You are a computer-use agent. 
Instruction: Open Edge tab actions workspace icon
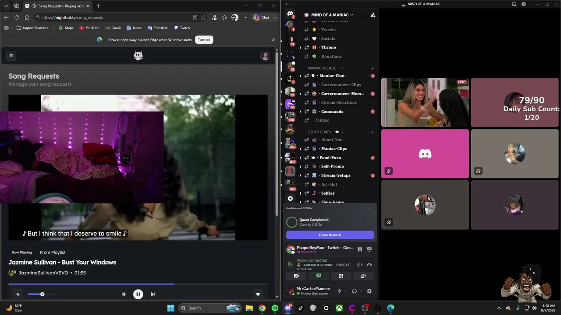(x=17, y=6)
